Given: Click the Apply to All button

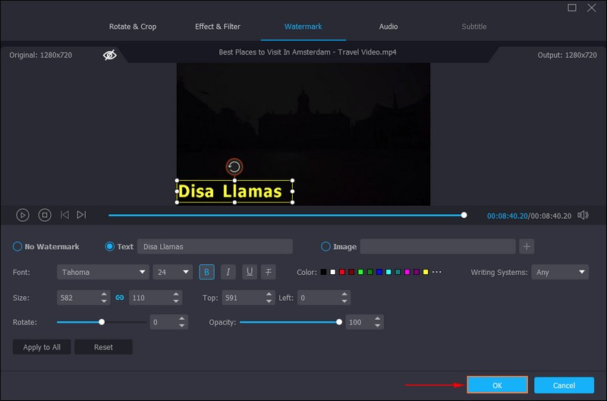Looking at the screenshot, I should coord(42,347).
